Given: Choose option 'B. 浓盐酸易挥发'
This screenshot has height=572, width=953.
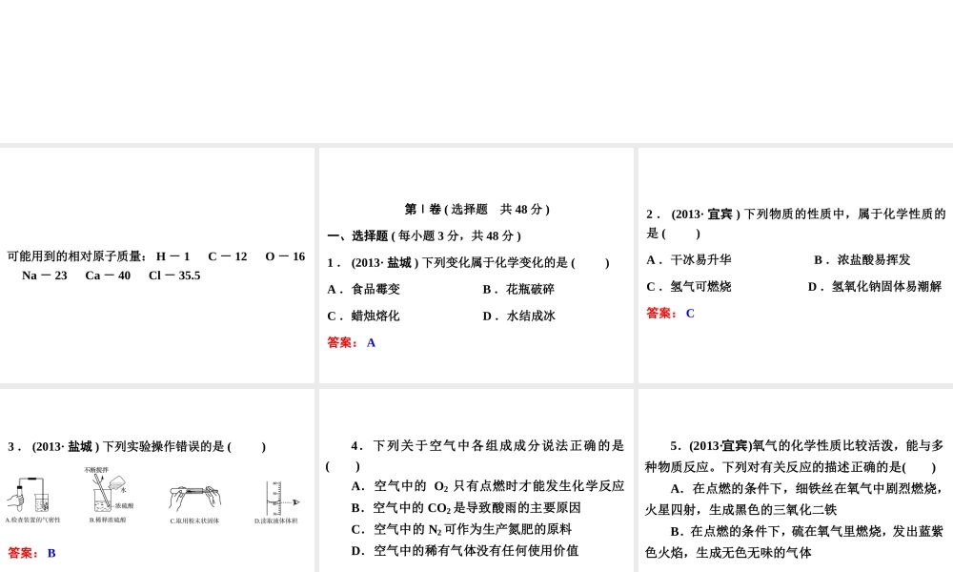Looking at the screenshot, I should pos(862,260).
